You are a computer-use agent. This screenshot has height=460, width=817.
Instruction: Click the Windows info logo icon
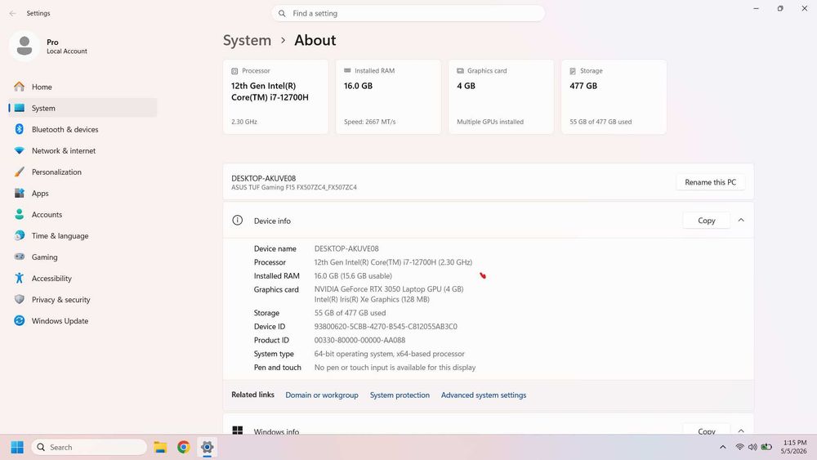point(237,431)
